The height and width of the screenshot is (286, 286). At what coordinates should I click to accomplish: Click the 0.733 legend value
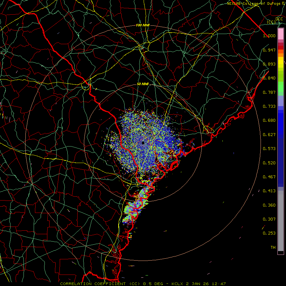[269, 106]
